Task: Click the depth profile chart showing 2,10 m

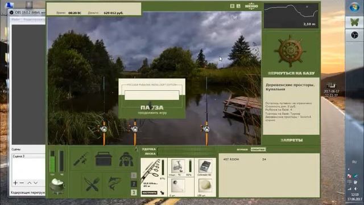Action: point(291,15)
